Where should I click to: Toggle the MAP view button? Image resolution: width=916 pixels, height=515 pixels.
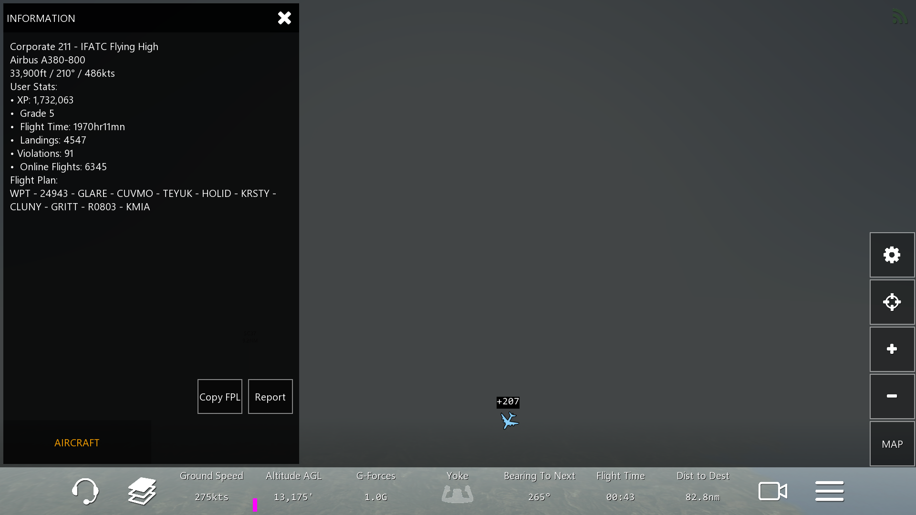(x=892, y=444)
